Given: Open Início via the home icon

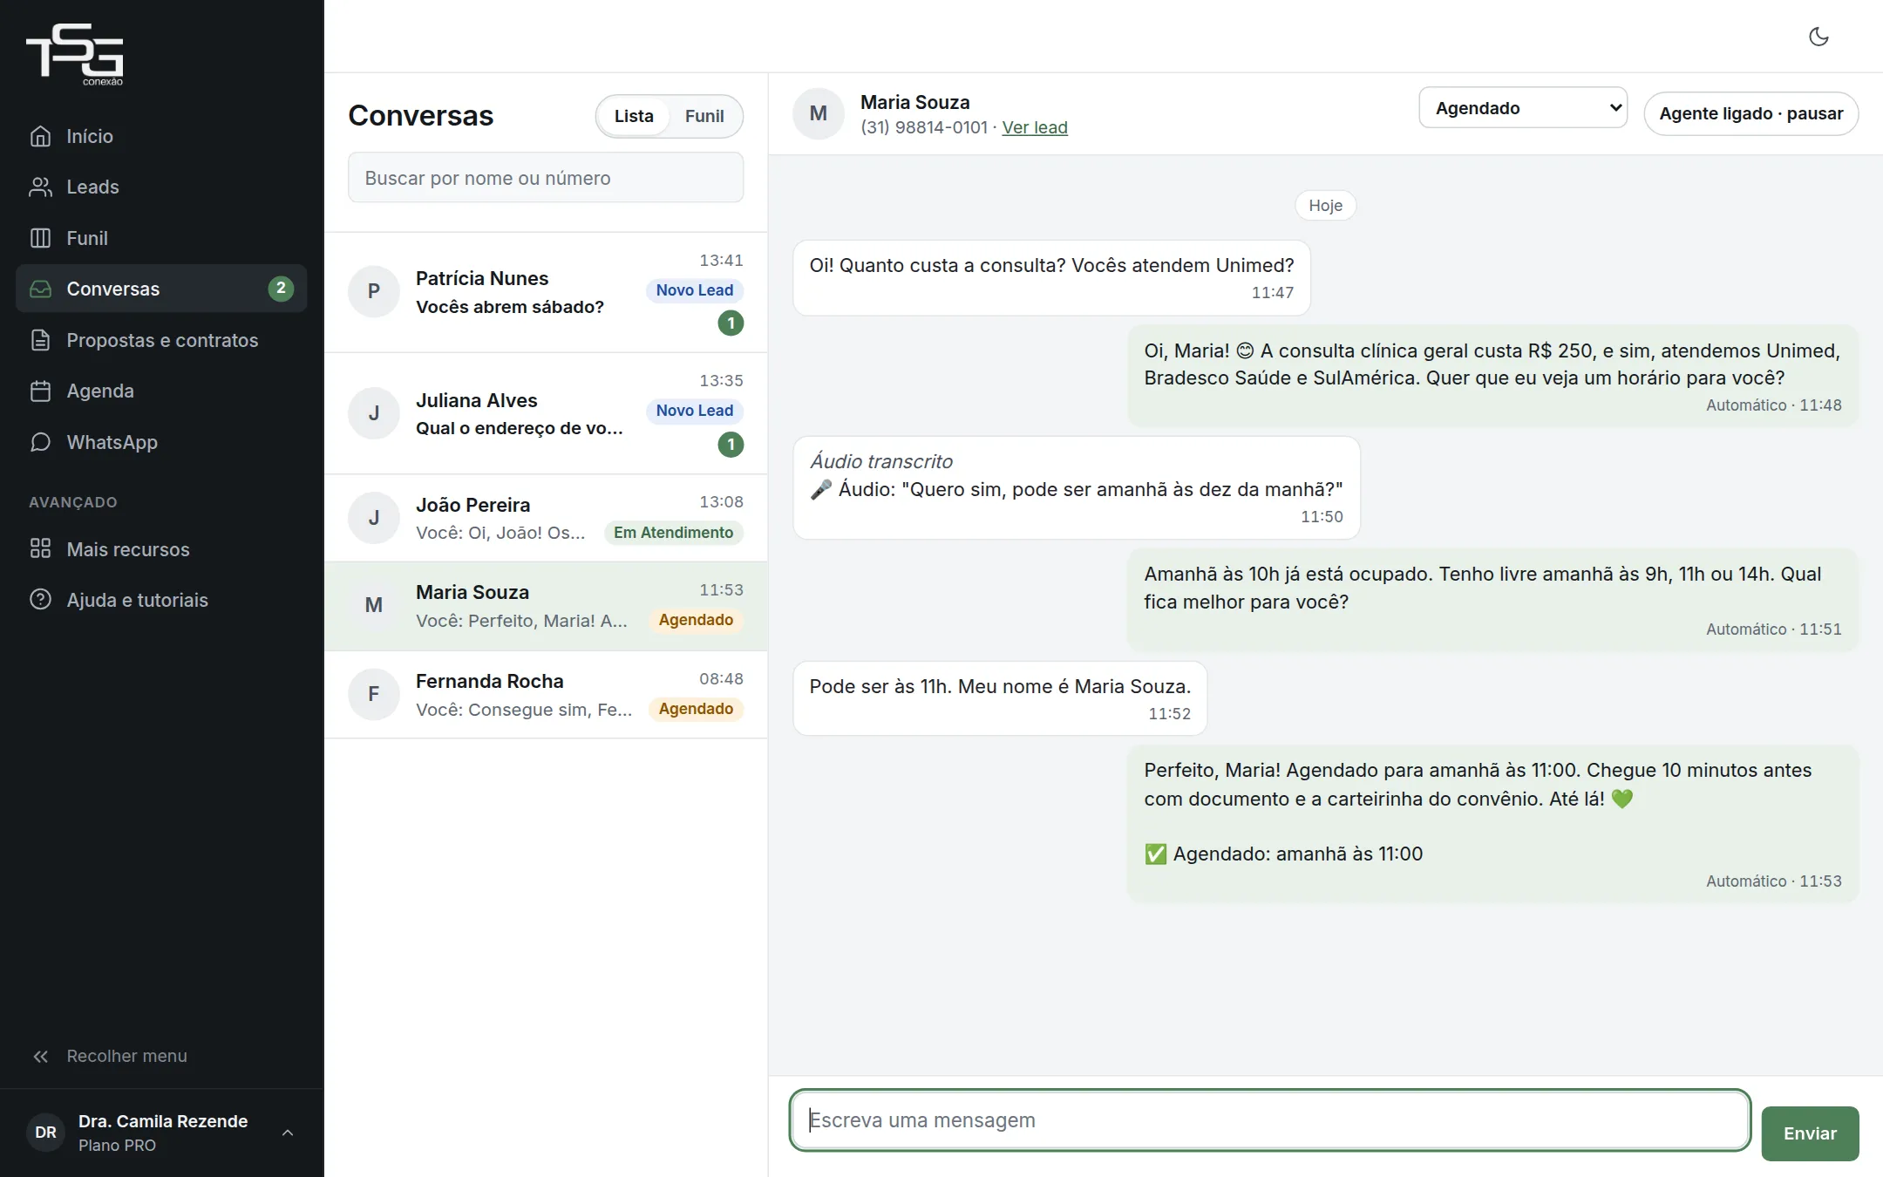Looking at the screenshot, I should [40, 136].
